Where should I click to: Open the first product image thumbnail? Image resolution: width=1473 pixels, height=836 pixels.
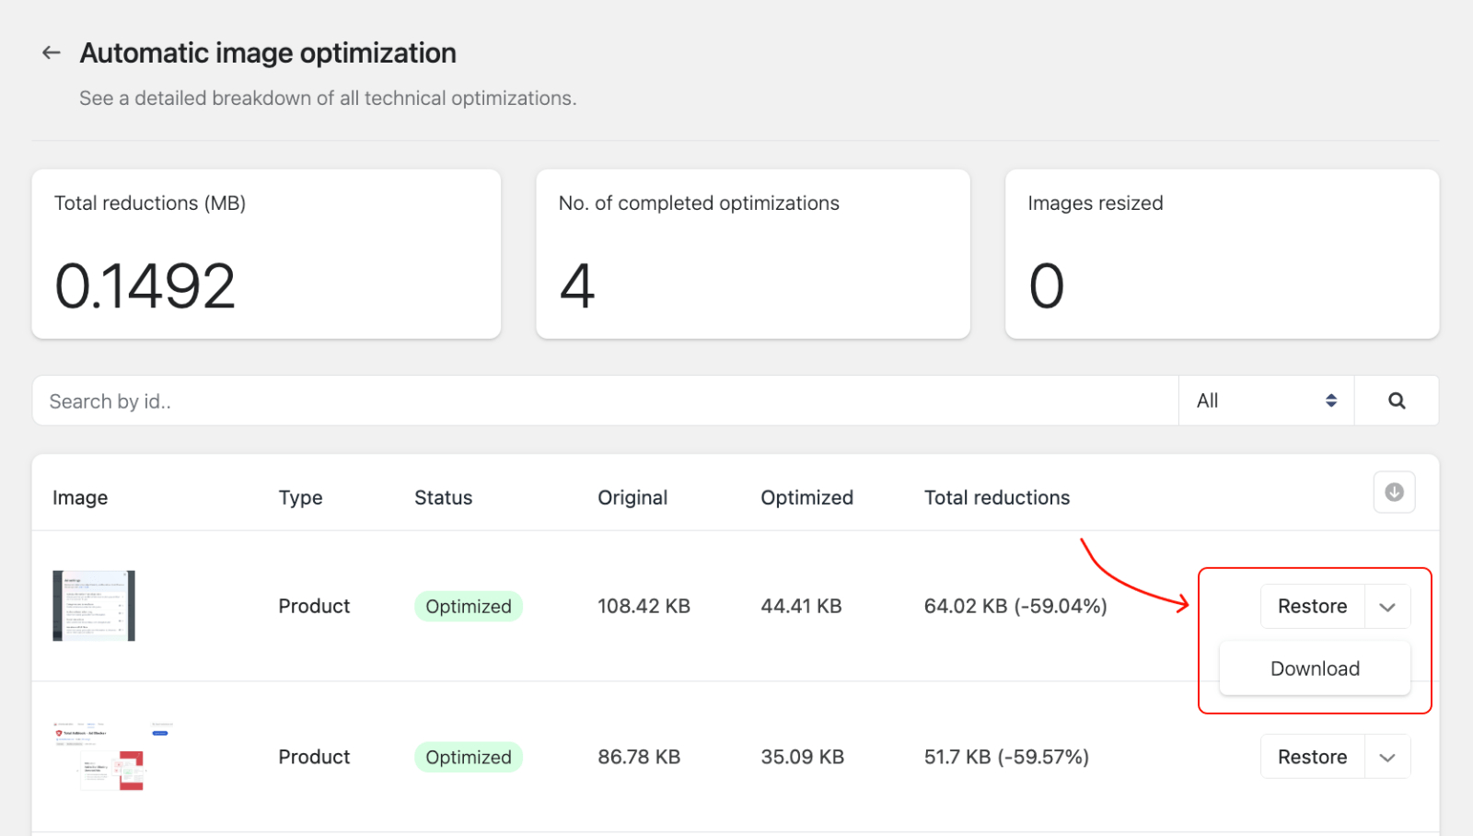(94, 606)
